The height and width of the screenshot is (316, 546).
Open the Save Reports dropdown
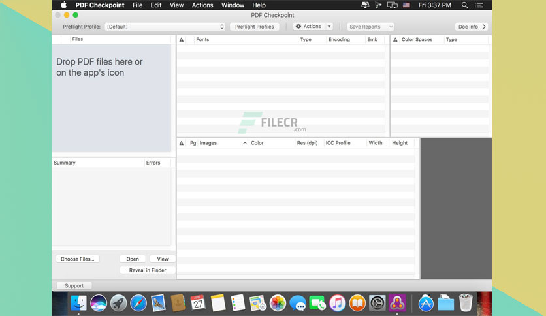(370, 27)
